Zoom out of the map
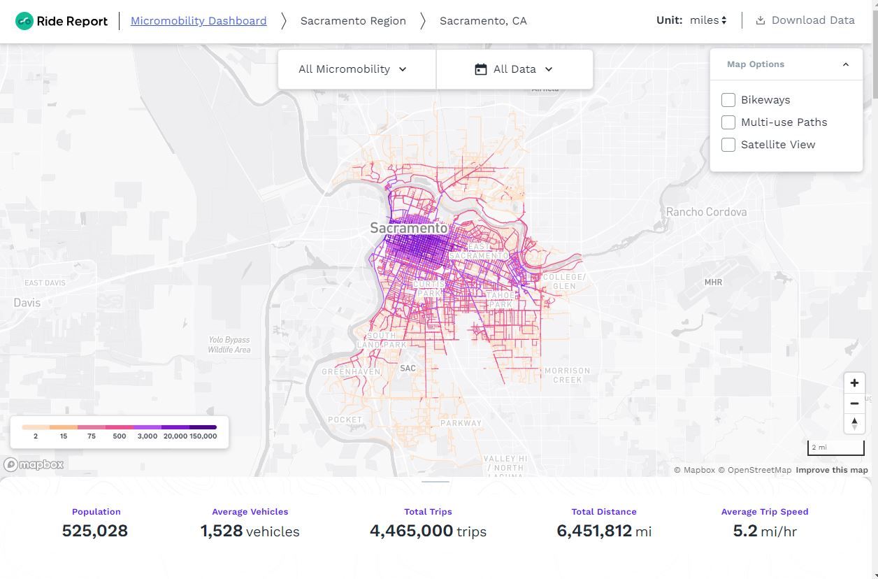878x579 pixels. 854,403
